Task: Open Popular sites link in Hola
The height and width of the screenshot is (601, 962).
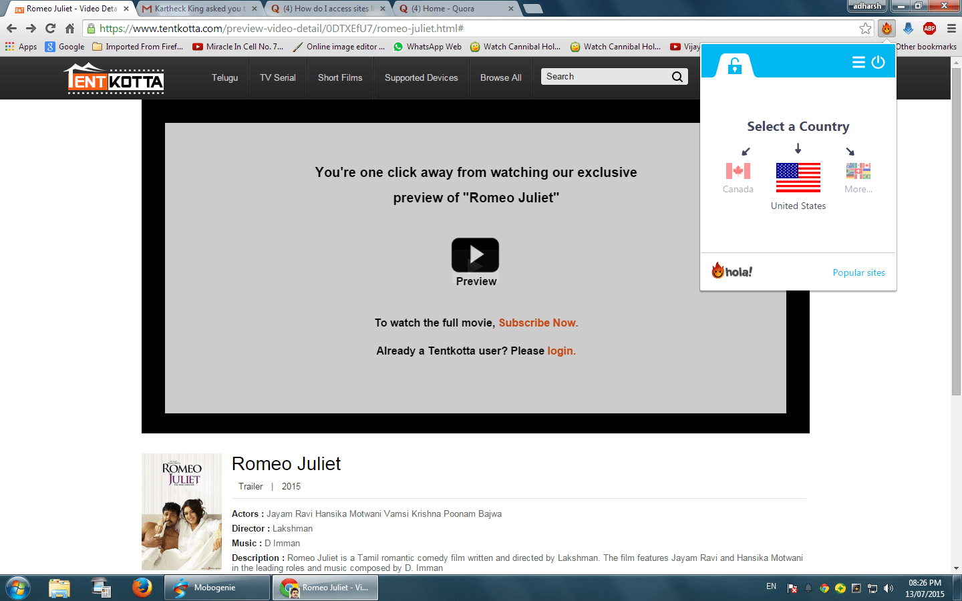Action: click(858, 272)
